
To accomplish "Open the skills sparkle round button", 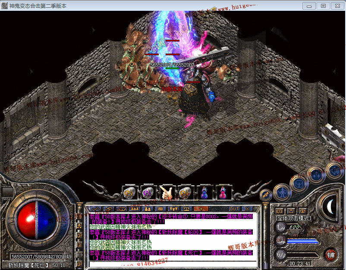I will point(316,175).
